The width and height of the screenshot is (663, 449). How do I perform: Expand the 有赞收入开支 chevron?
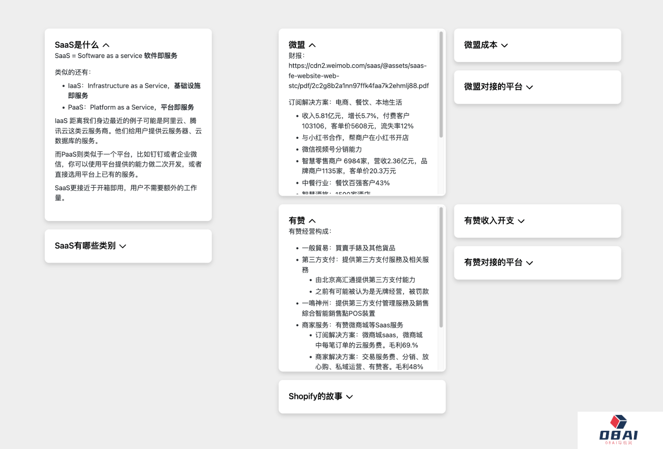point(521,221)
